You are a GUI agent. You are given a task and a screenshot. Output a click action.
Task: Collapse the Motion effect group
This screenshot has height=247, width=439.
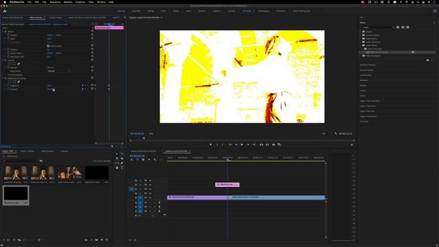3,32
